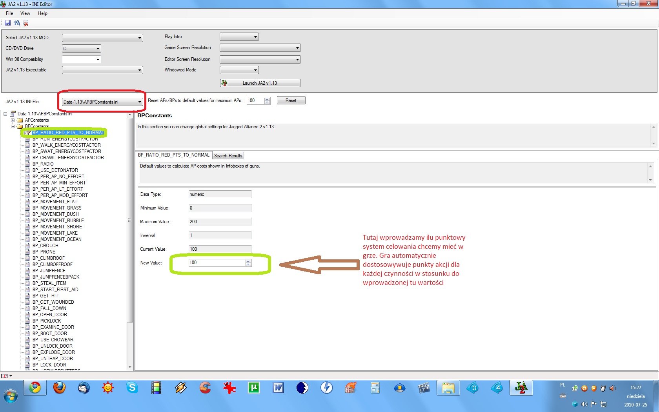Open Google Chrome from the taskbar

tap(35, 388)
